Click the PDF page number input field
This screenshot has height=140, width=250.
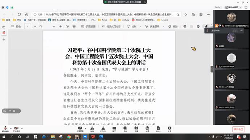pos(27,27)
